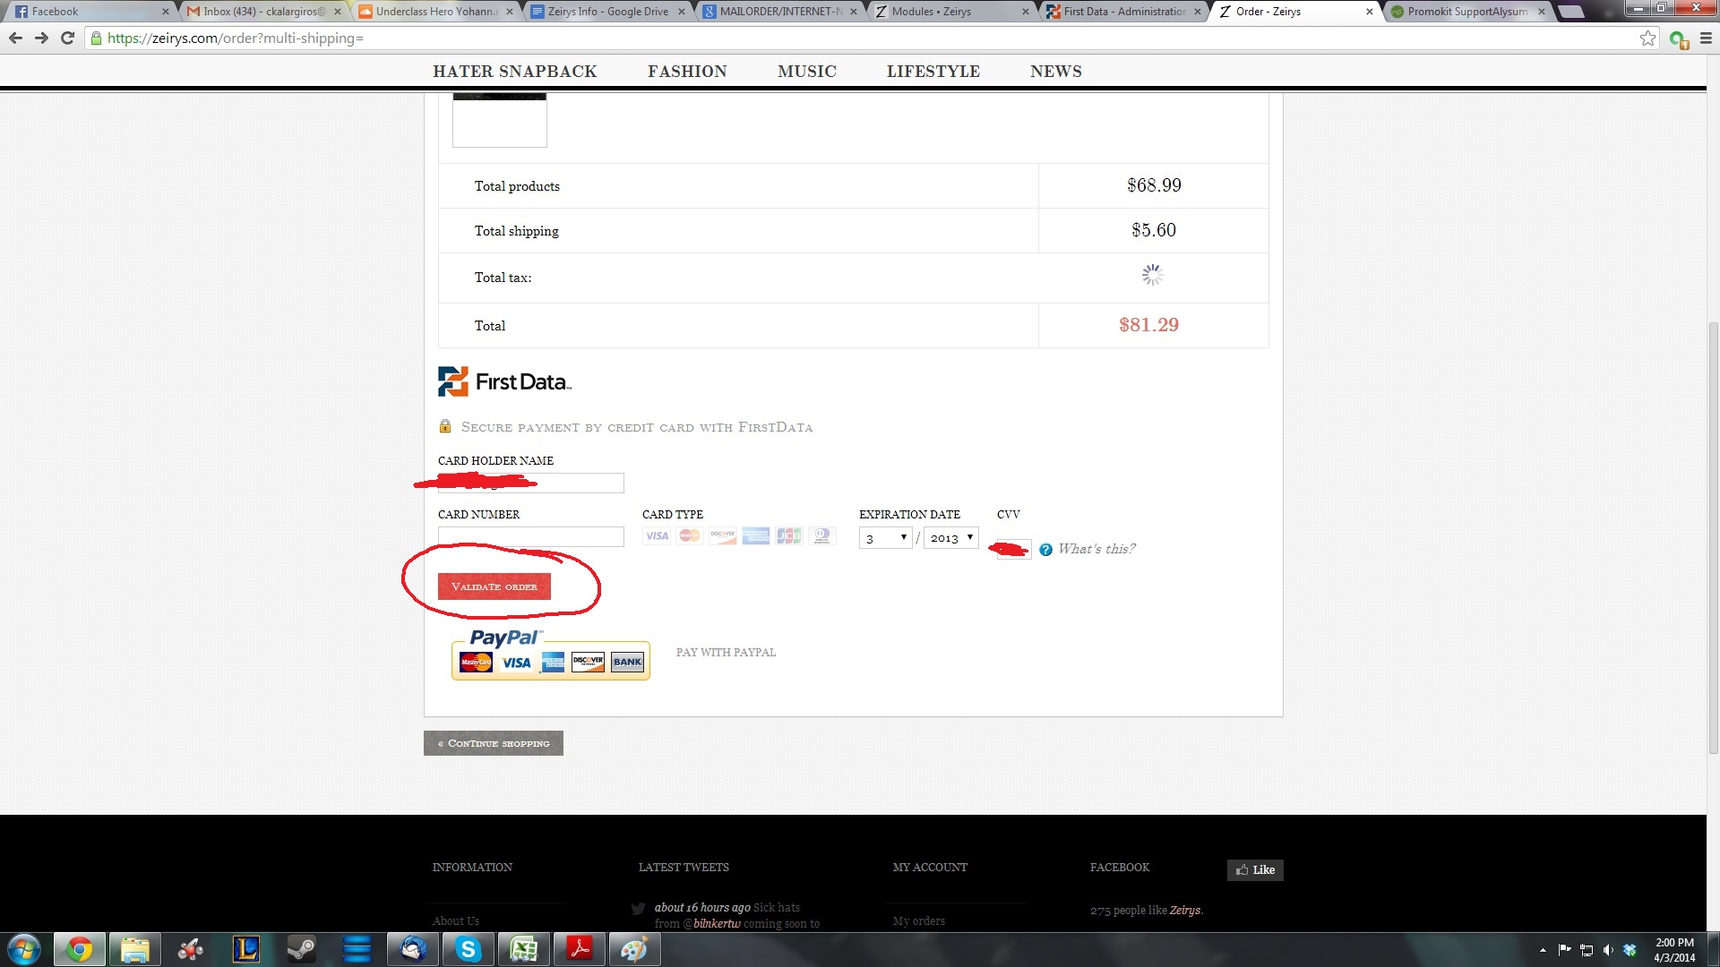Open the Chrome menu button
The height and width of the screenshot is (967, 1720).
tap(1706, 39)
